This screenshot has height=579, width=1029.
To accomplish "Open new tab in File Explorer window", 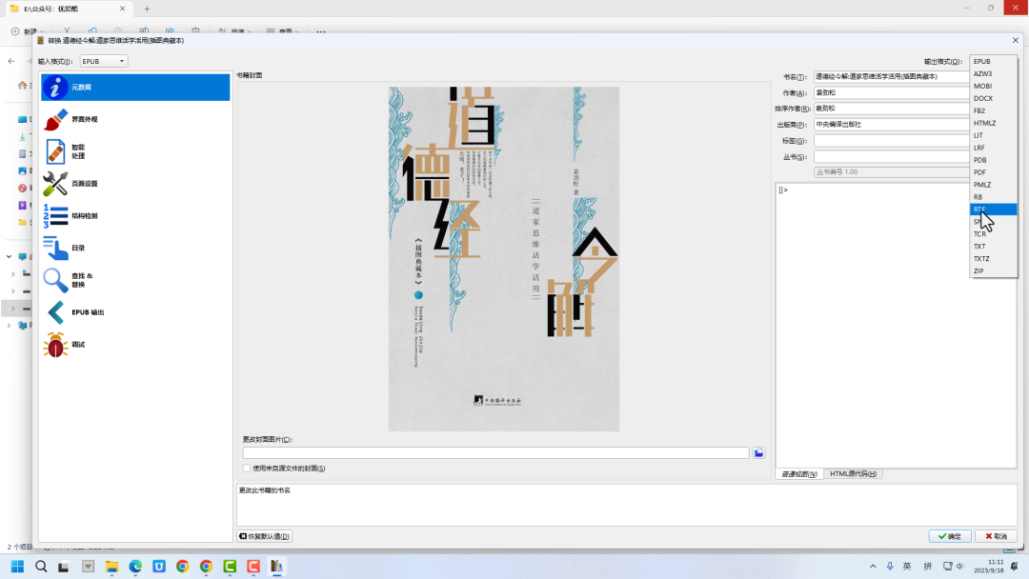I will (147, 9).
